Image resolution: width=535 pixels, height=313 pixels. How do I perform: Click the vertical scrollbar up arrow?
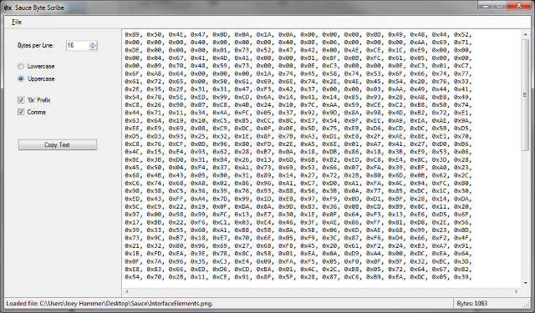pyautogui.click(x=525, y=34)
